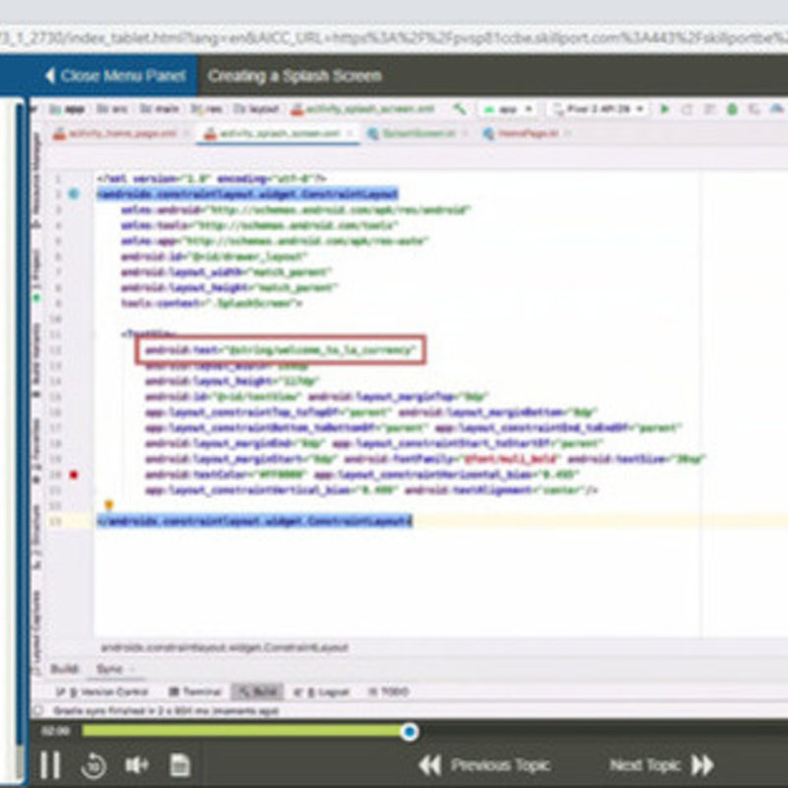Click Close Menu Panel

(115, 76)
